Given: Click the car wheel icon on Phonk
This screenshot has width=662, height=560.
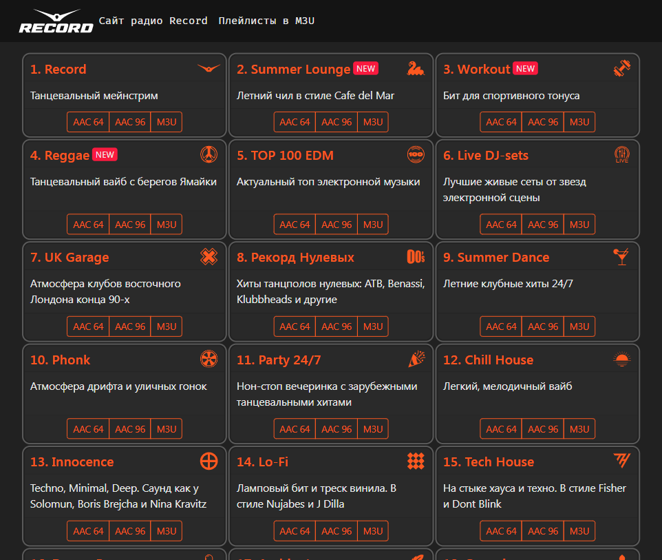Looking at the screenshot, I should tap(209, 359).
